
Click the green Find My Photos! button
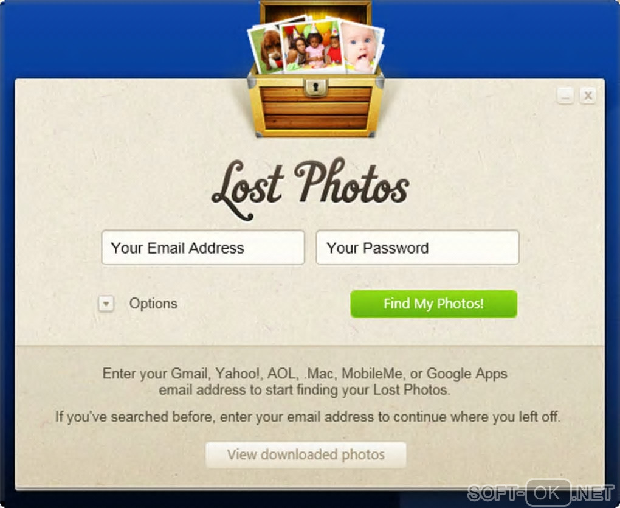[434, 304]
